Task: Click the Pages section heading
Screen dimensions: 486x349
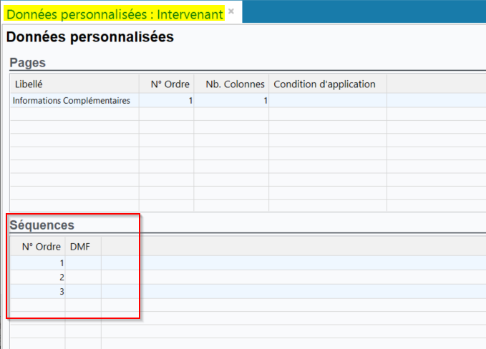Action: [x=28, y=62]
